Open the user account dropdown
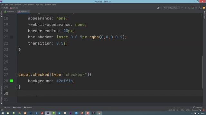The height and width of the screenshot is (115, 206). coord(159,8)
